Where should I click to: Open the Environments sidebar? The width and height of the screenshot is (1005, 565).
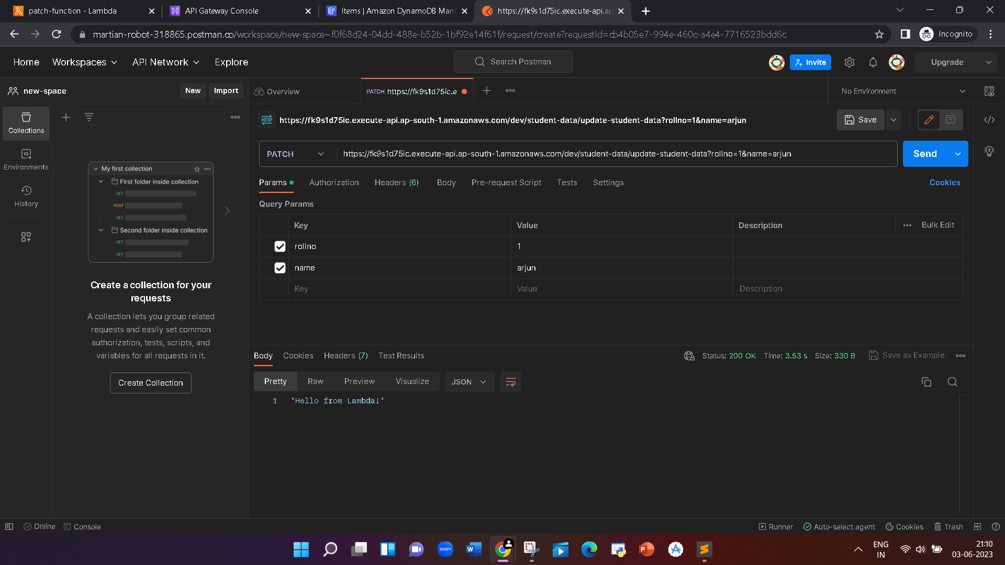point(26,159)
